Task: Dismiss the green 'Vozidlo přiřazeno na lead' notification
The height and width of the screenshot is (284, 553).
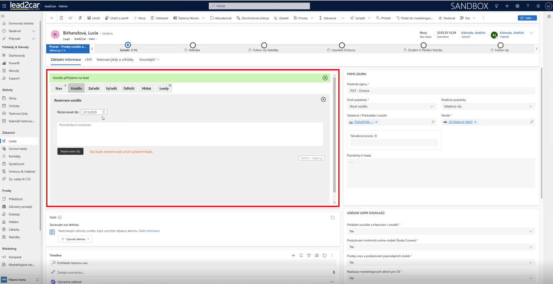Action: point(325,78)
